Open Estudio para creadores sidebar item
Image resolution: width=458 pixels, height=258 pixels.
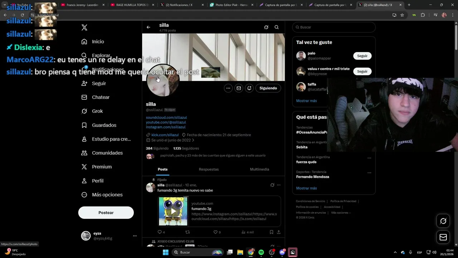106,139
